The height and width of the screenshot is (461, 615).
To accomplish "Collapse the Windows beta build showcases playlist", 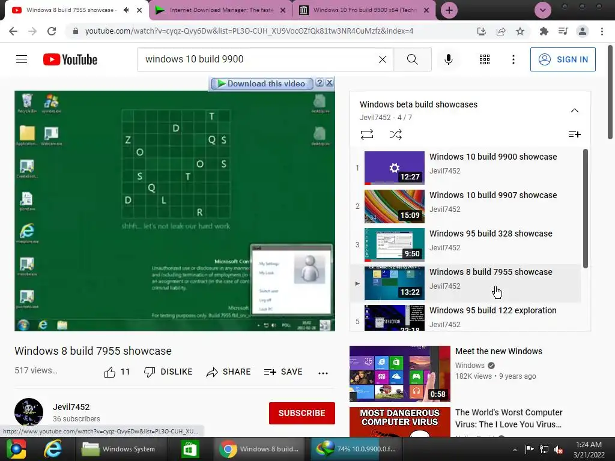I will click(x=575, y=110).
